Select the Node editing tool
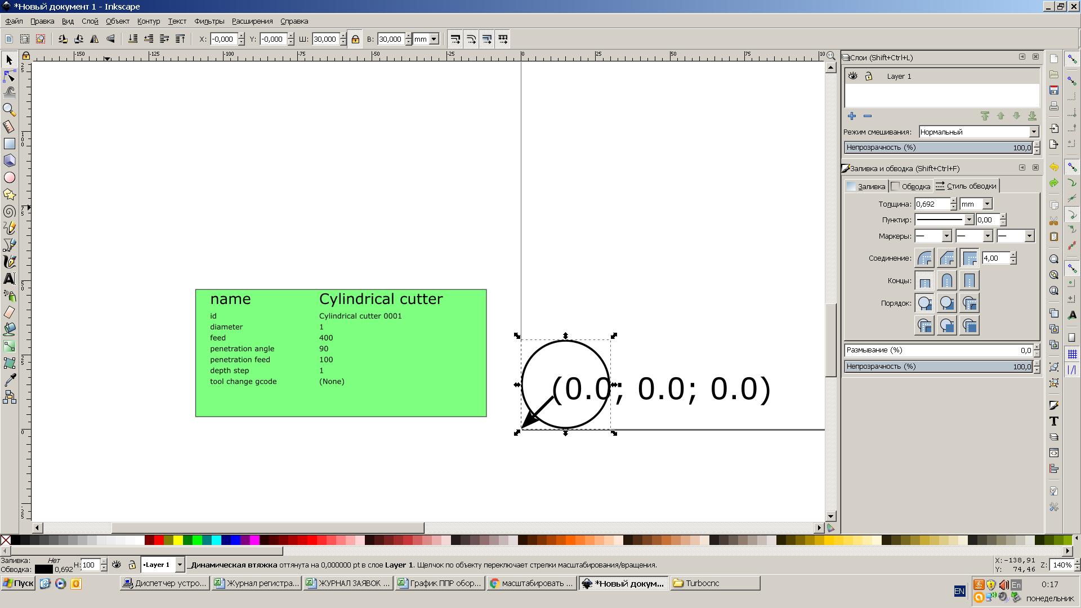 (x=9, y=76)
